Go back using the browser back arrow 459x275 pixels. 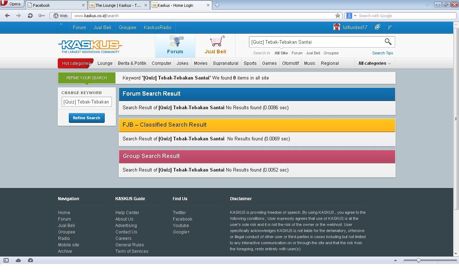coord(7,16)
